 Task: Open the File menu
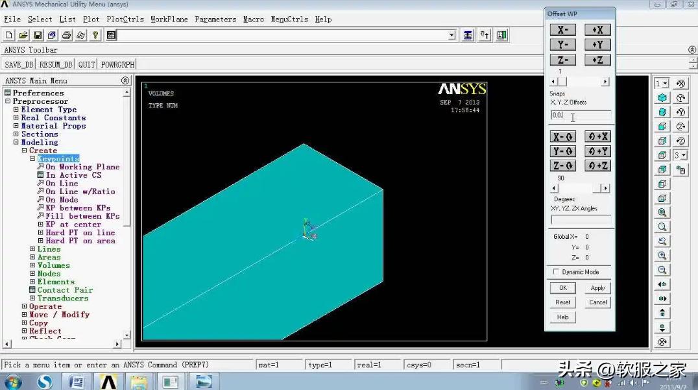click(x=12, y=19)
